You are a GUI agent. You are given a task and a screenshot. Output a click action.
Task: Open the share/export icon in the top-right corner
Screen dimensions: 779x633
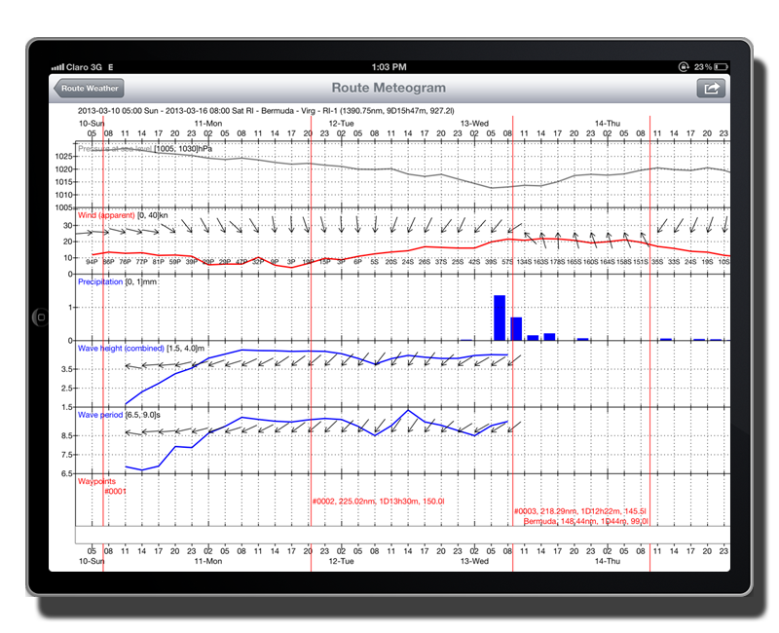(711, 89)
